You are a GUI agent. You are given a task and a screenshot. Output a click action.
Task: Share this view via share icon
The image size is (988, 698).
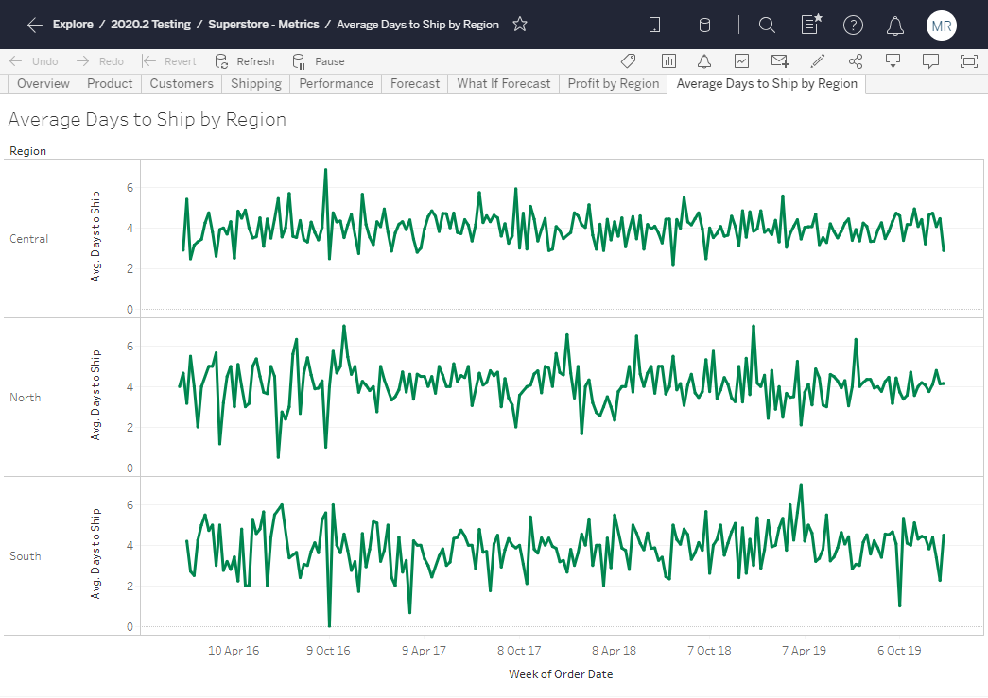click(856, 61)
